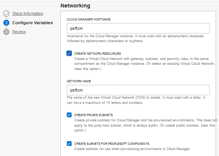The image size is (219, 156).
Task: Click the private subnets description text
Action: coord(146,125)
